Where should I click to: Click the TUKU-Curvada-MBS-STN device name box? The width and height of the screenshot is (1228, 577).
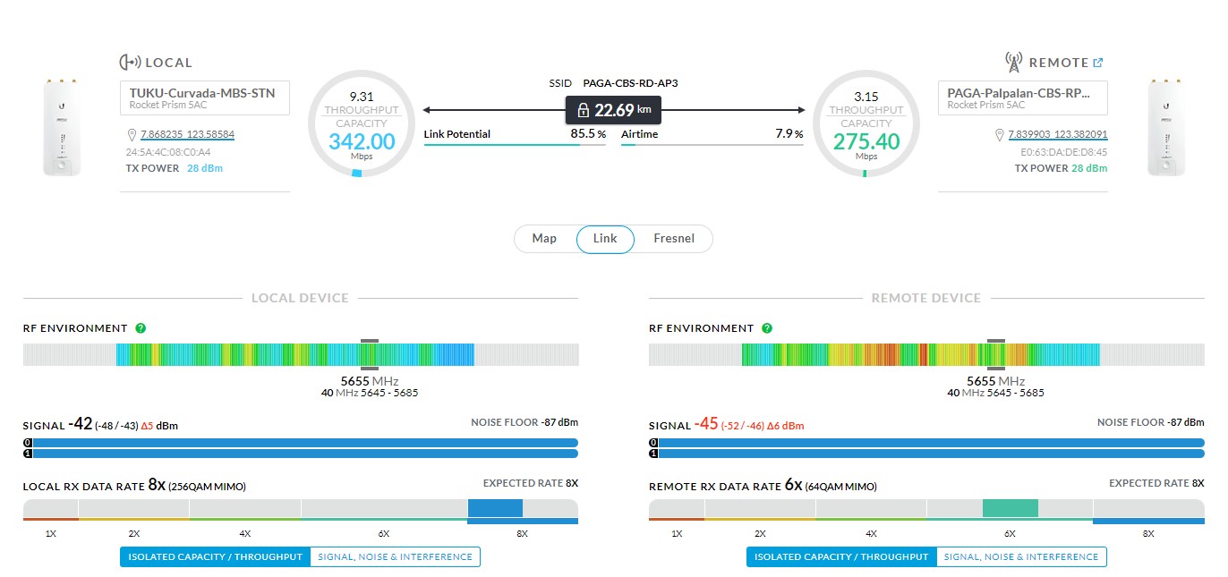205,98
